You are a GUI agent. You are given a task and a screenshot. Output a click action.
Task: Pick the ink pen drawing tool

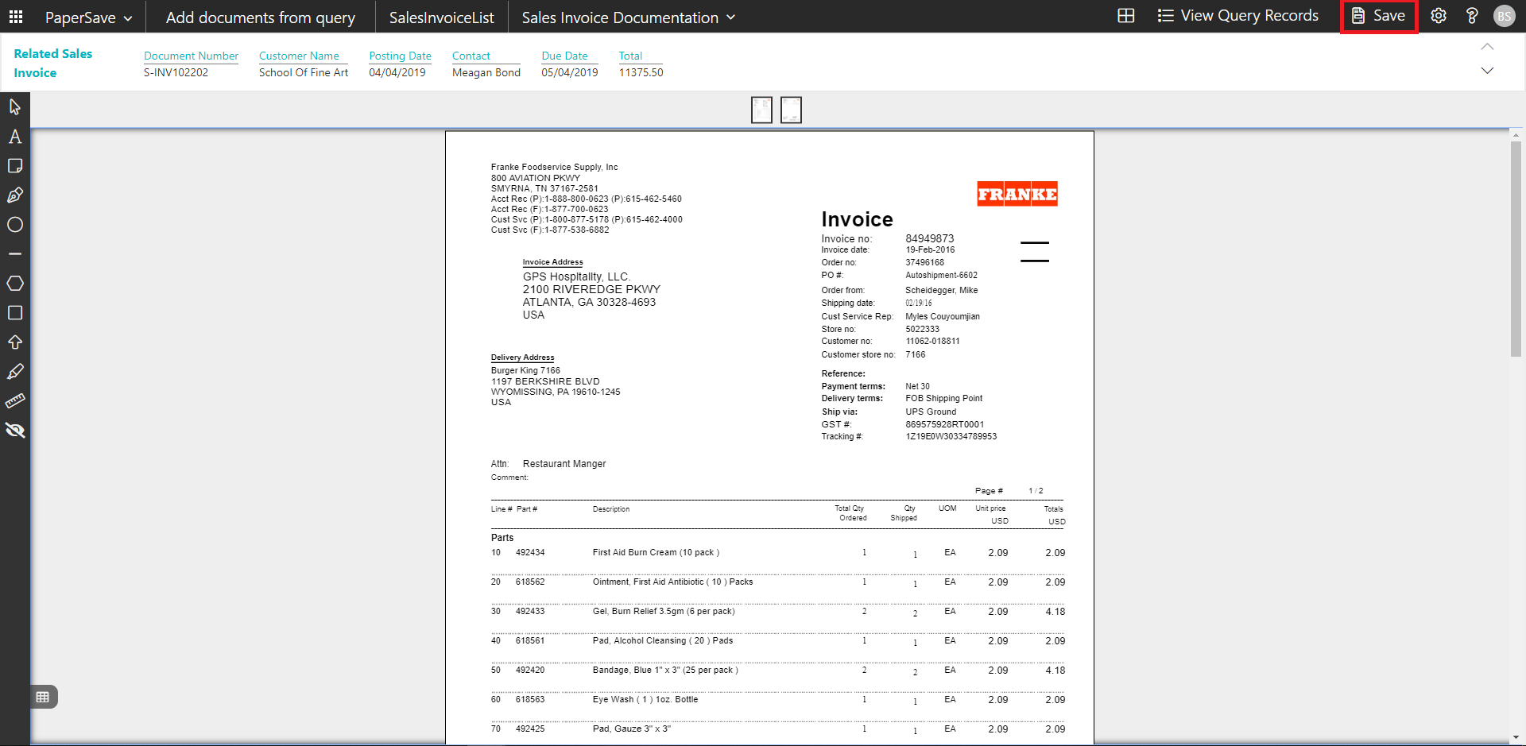[15, 195]
